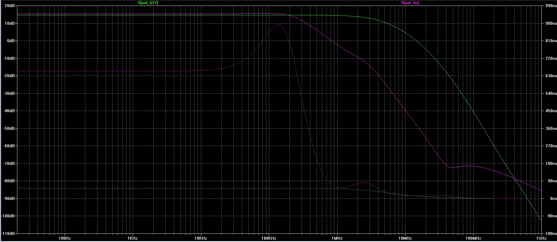Click the -60dB left axis label
This screenshot has width=557, height=242.
[x=9, y=146]
